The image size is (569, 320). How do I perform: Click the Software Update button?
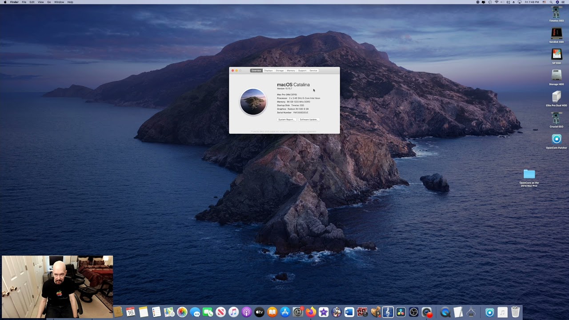coord(309,120)
